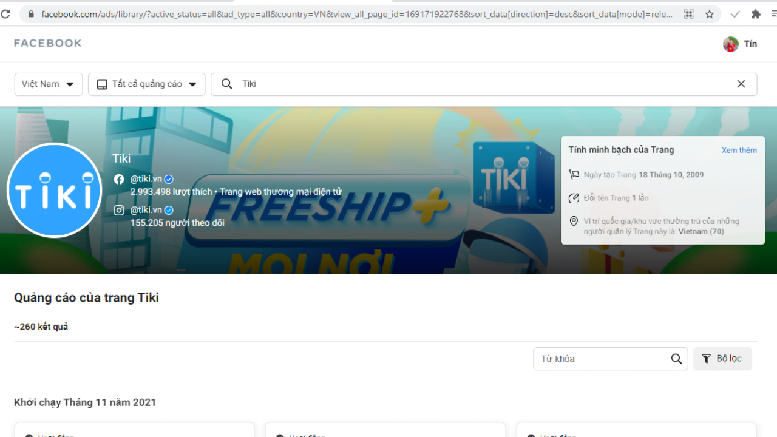This screenshot has width=777, height=437.
Task: Click the rename icon by Đổi tên Trang
Action: tap(574, 198)
